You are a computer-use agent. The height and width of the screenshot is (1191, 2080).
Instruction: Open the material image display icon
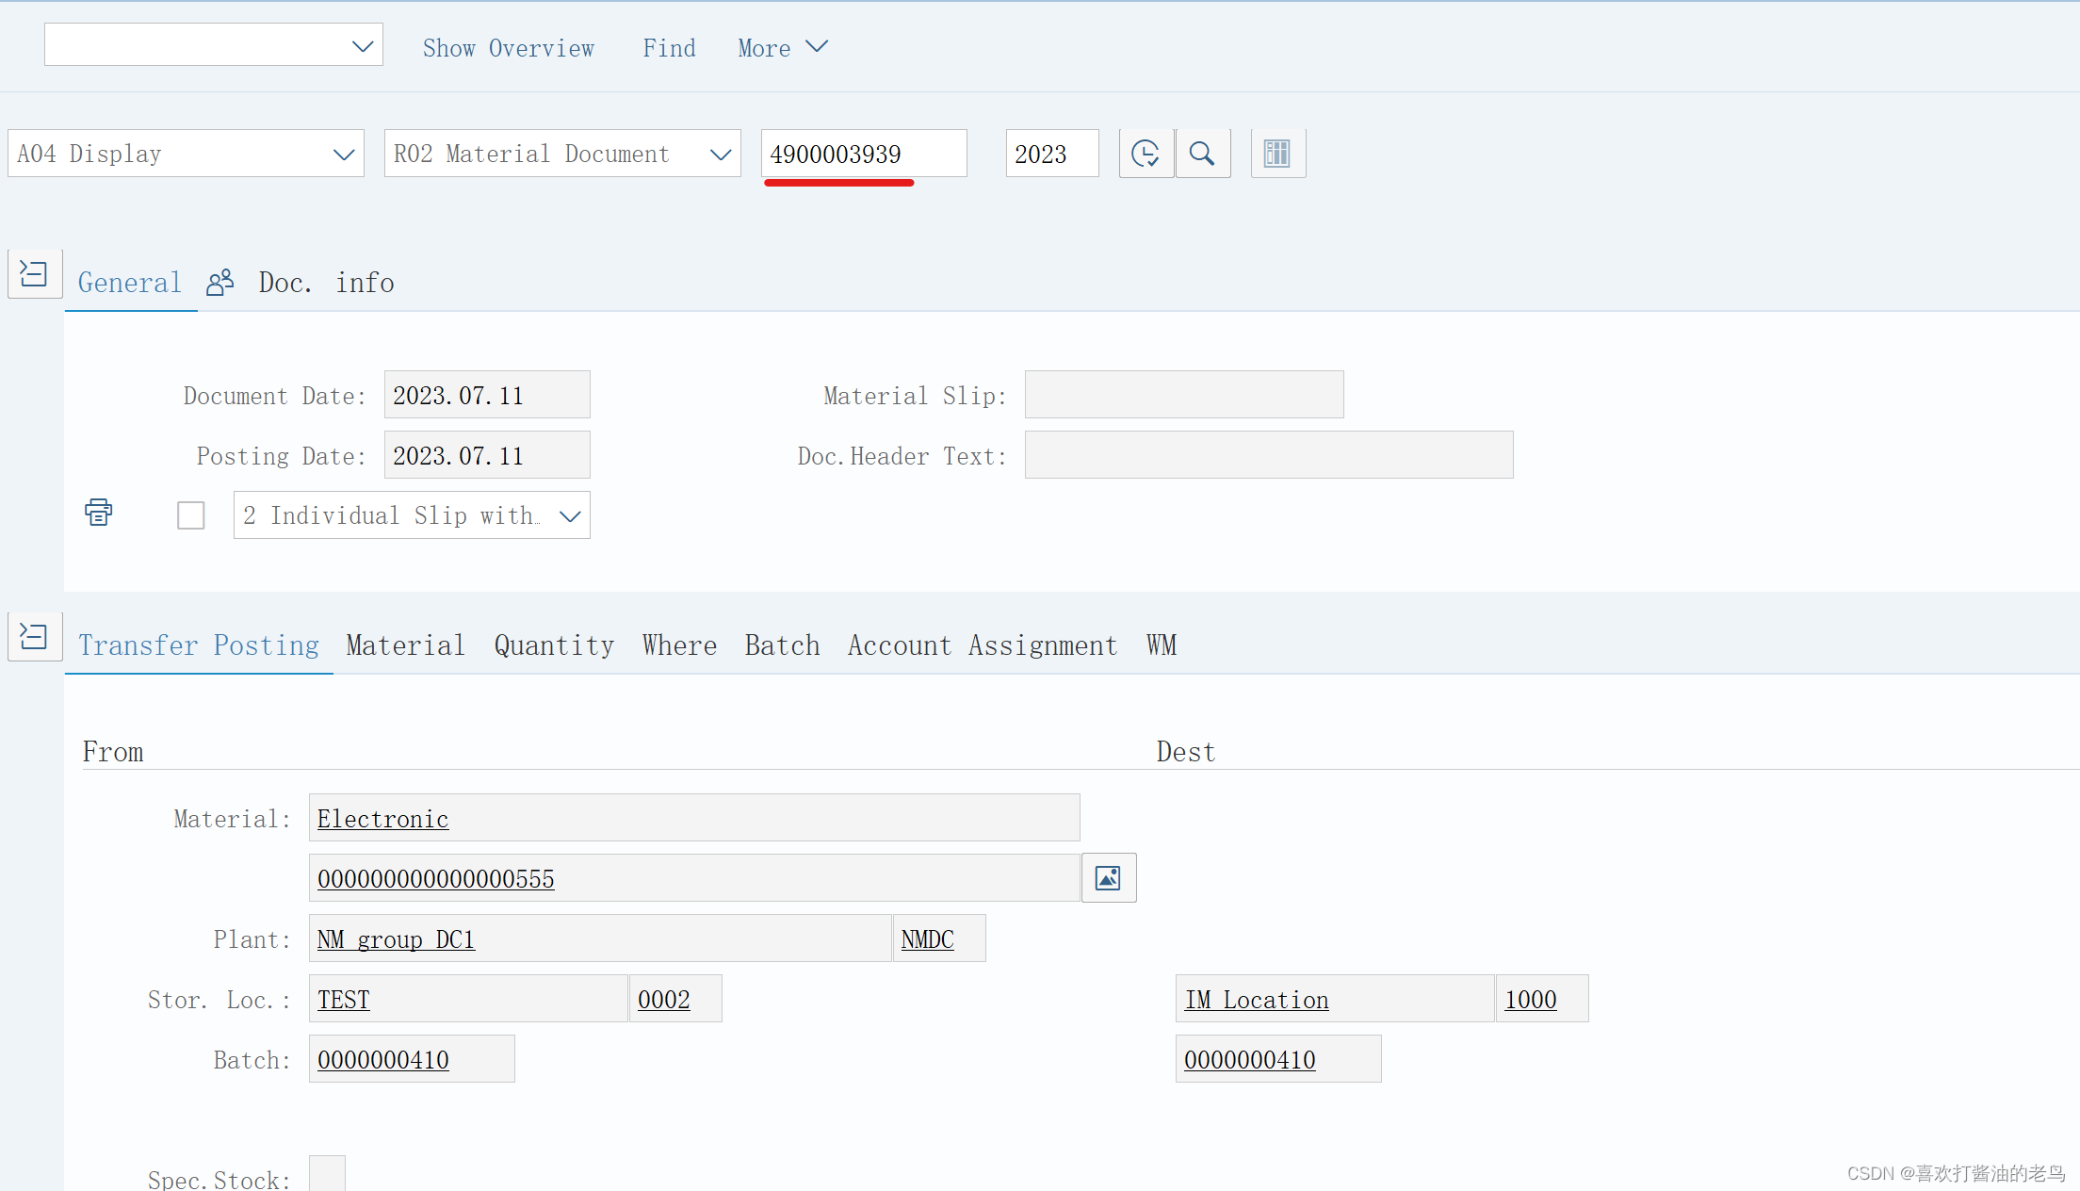[x=1108, y=877]
